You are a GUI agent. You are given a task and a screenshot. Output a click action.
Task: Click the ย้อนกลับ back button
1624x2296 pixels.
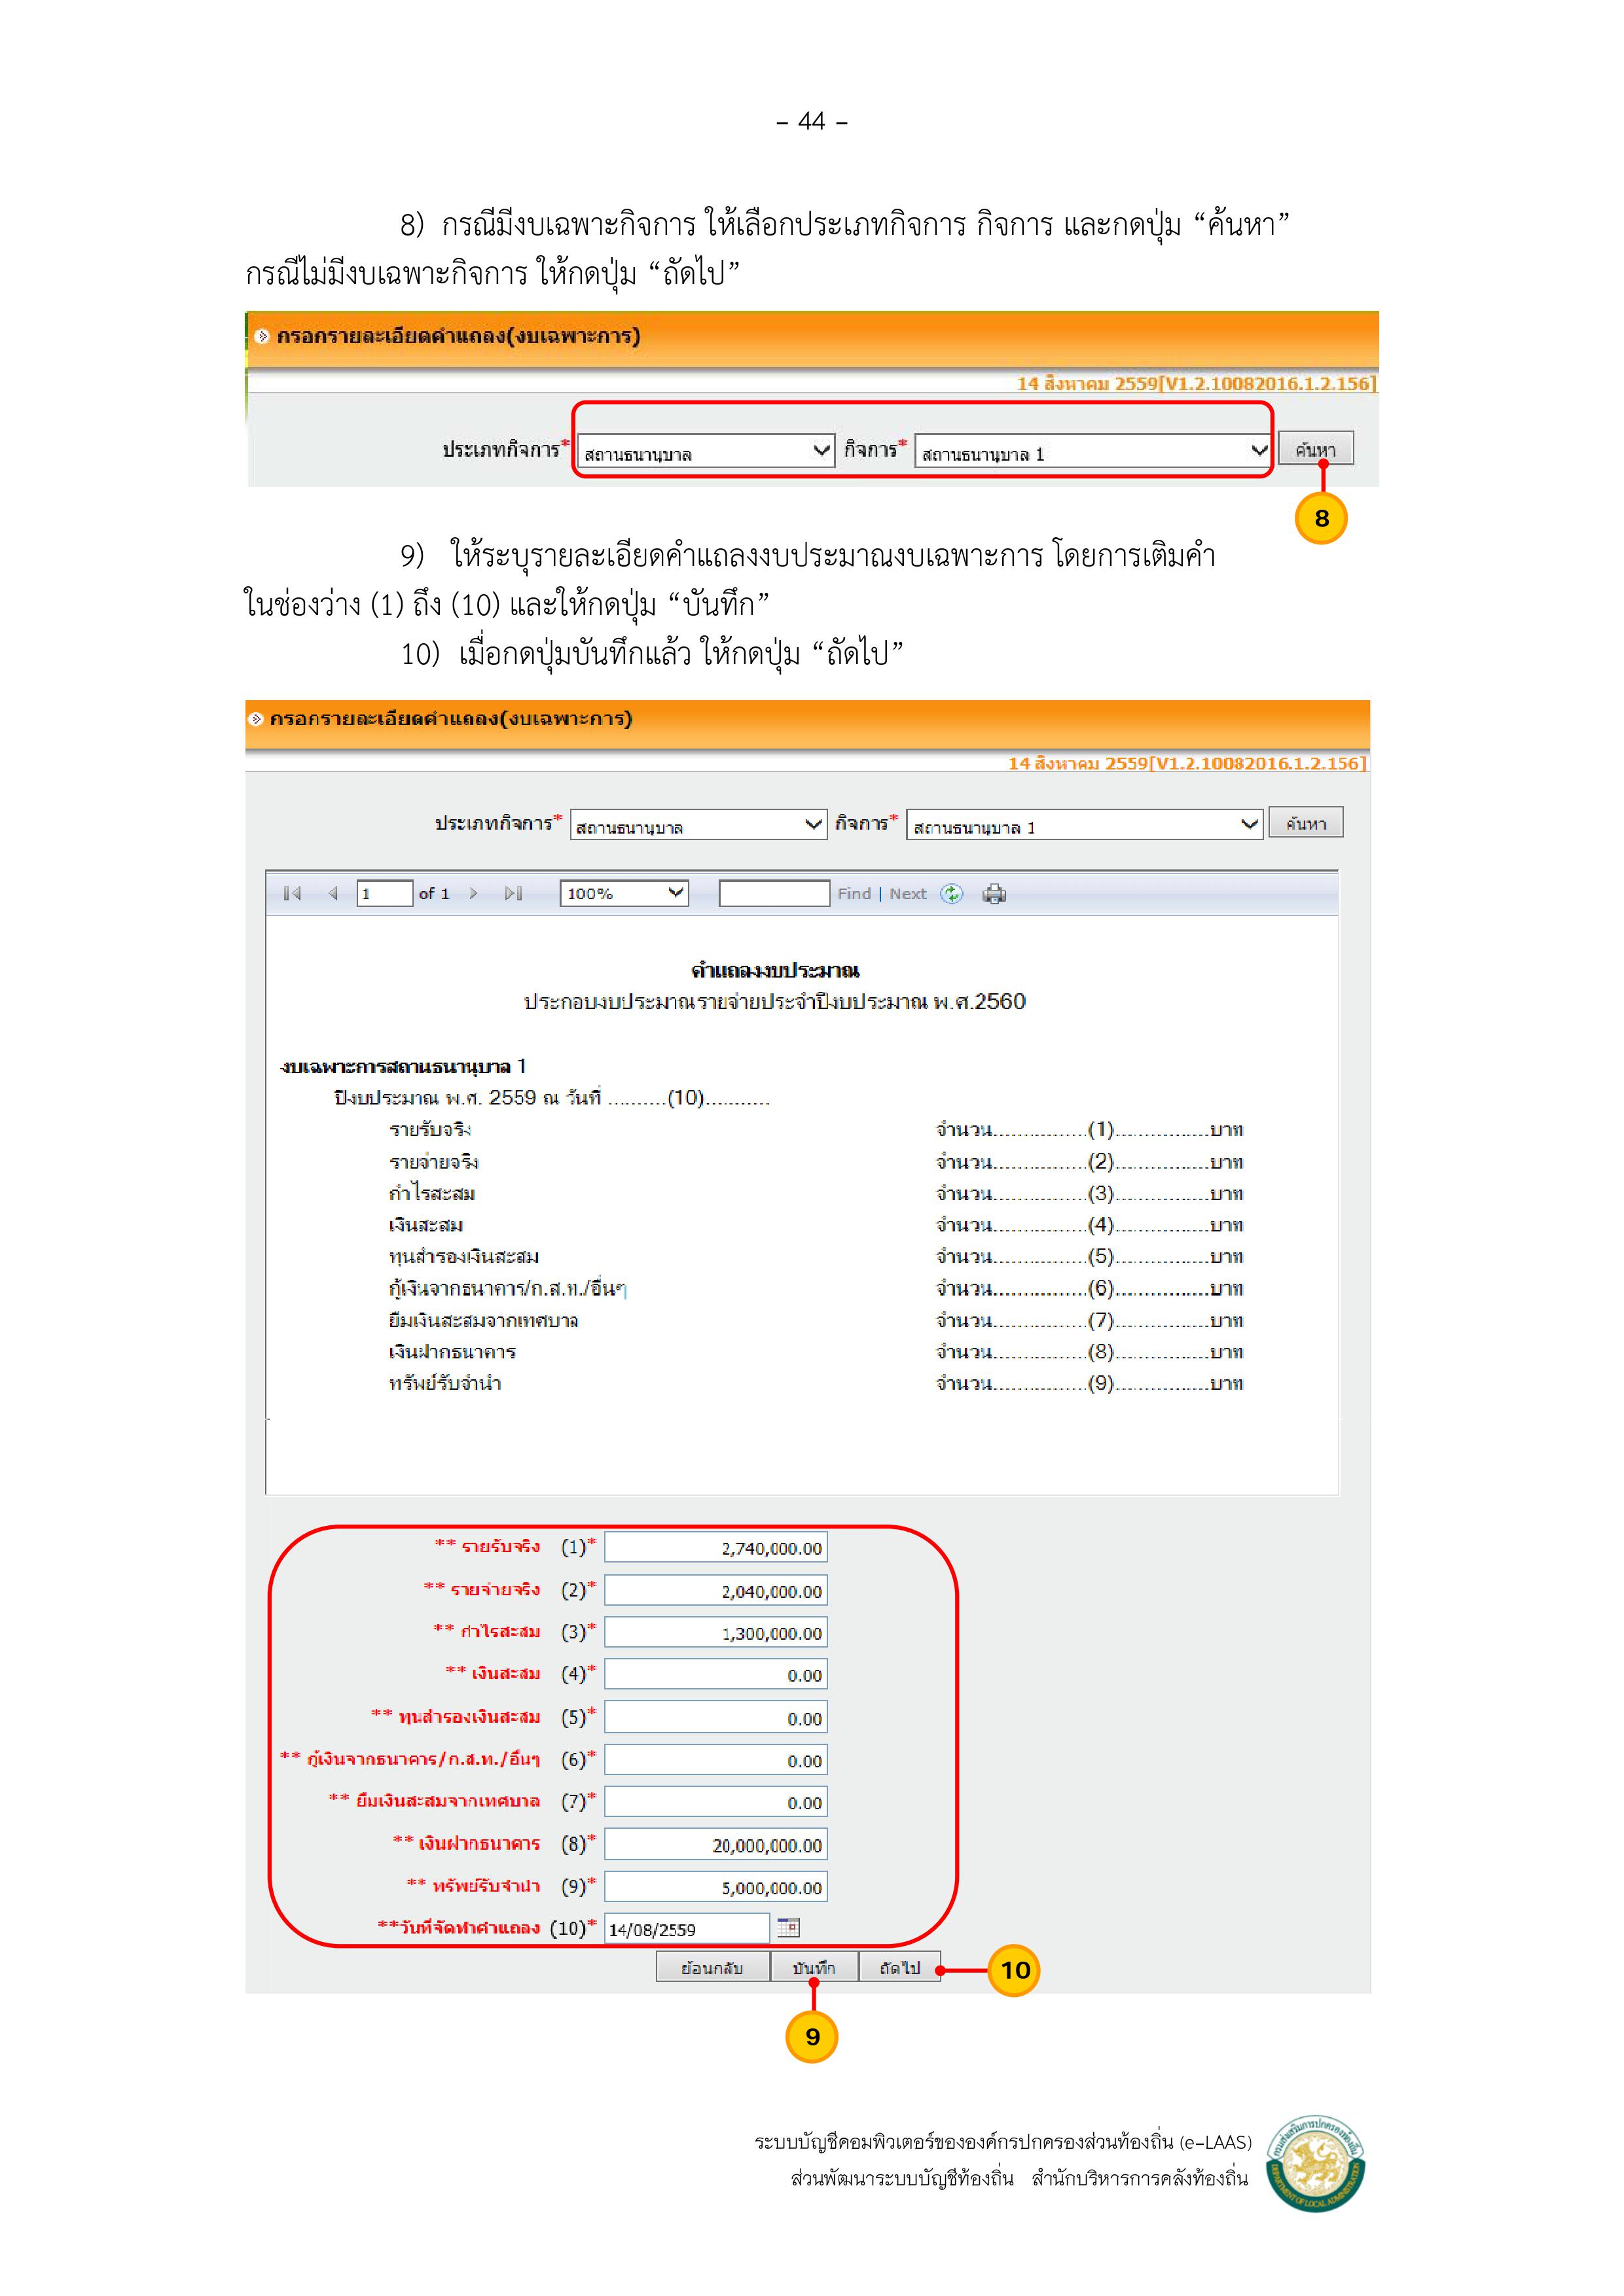tap(712, 1967)
